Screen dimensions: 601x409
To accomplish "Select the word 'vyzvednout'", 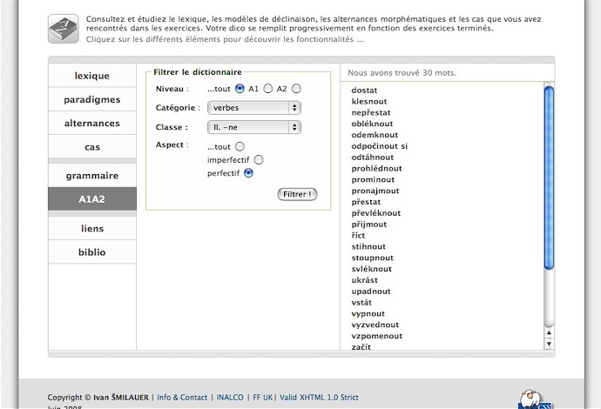I will tap(375, 325).
